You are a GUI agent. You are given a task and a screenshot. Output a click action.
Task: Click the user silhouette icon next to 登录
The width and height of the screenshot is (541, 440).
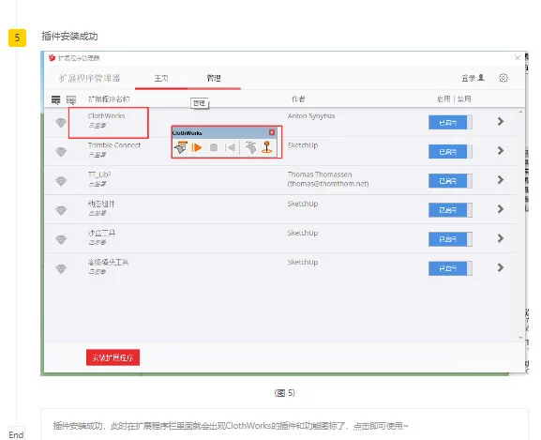[x=481, y=78]
